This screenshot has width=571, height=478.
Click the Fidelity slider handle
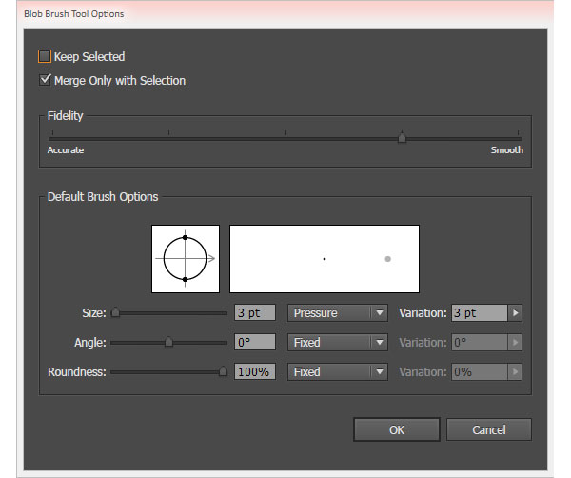pyautogui.click(x=402, y=138)
